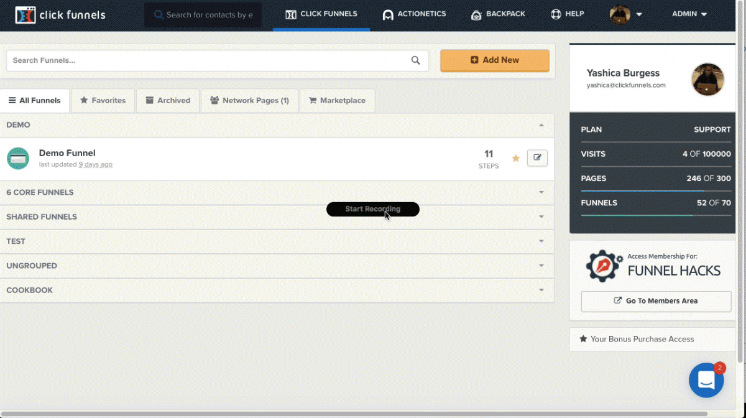Viewport: 746px width, 418px height.
Task: Collapse the DEMO funnel group
Action: 541,125
